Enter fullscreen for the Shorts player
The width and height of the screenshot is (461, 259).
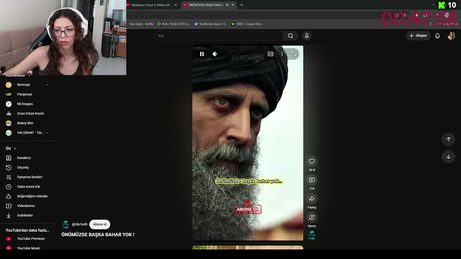[294, 54]
